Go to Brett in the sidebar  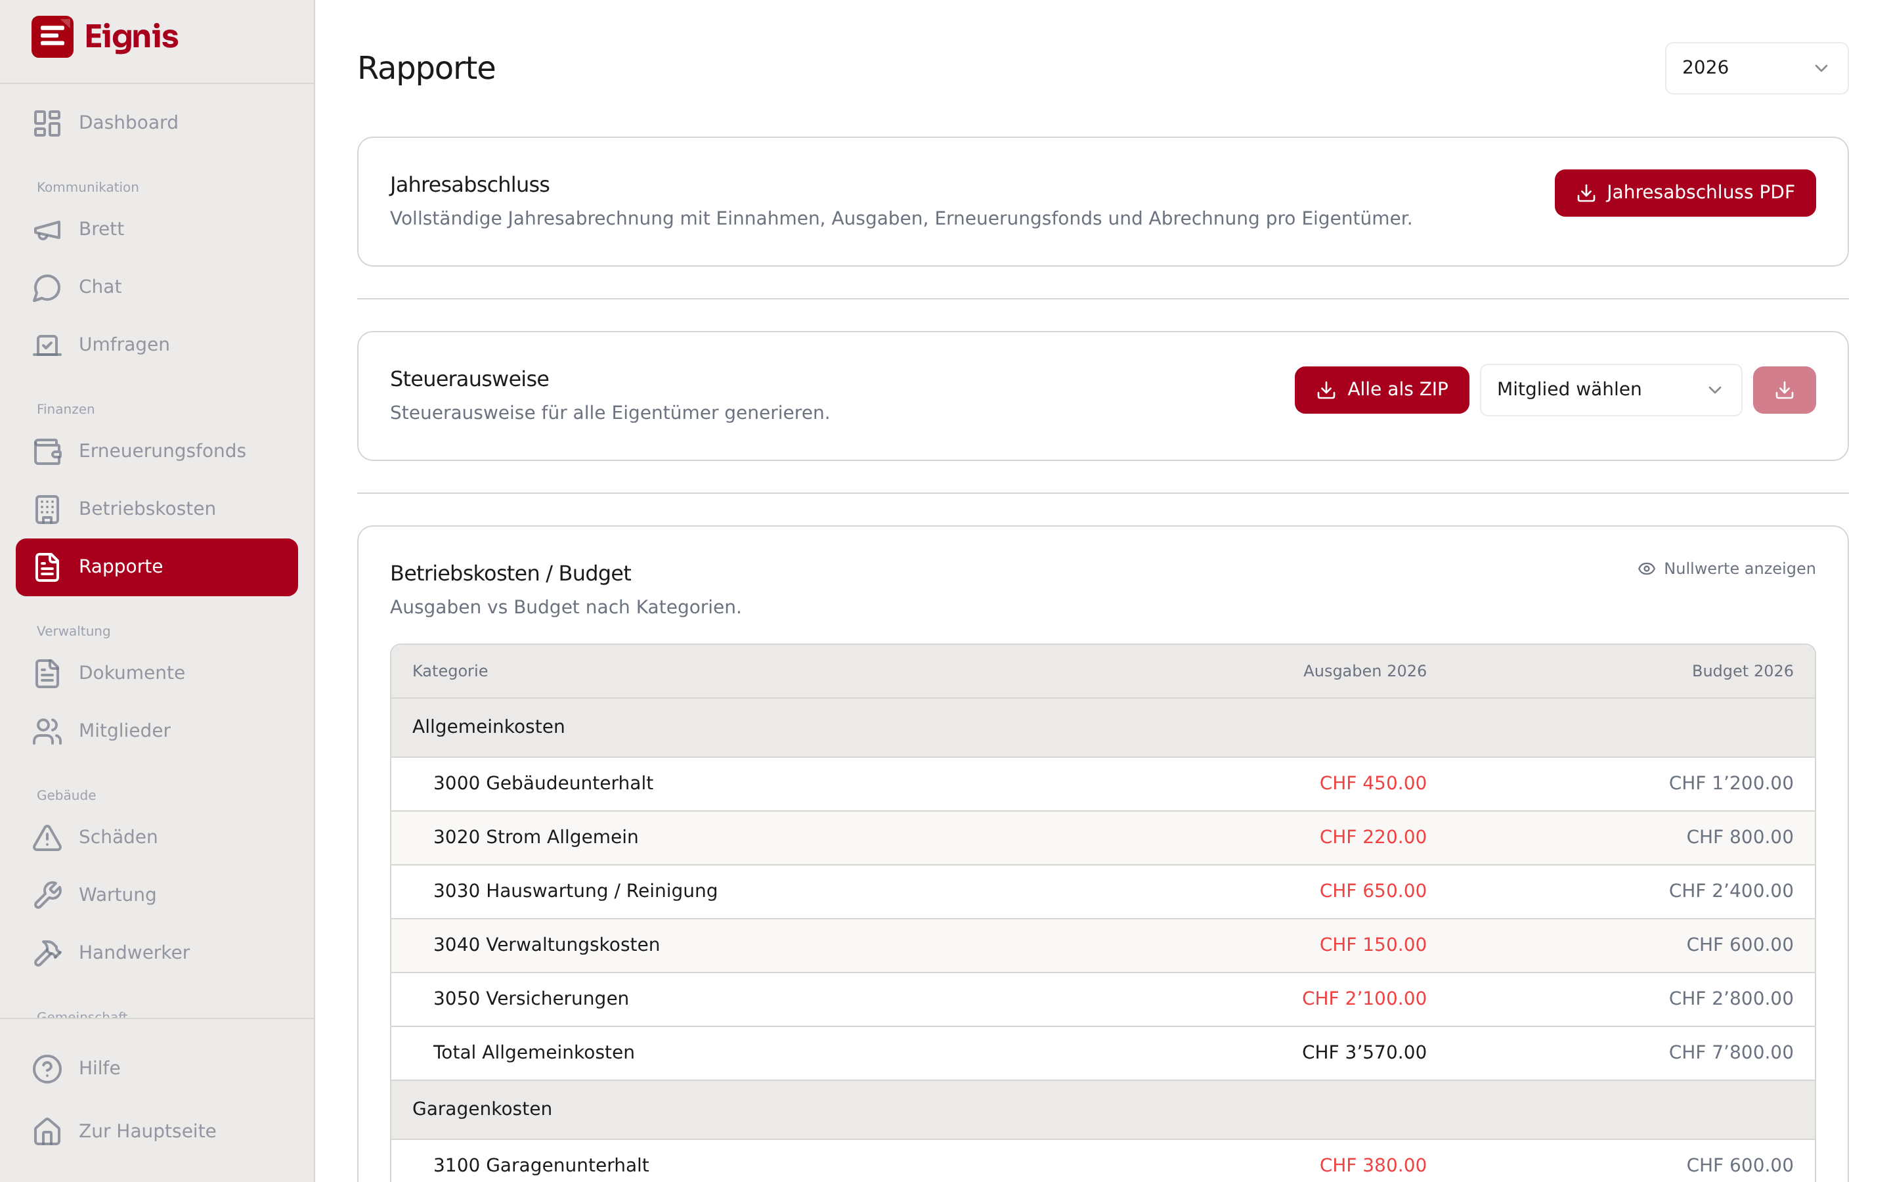[x=156, y=229]
